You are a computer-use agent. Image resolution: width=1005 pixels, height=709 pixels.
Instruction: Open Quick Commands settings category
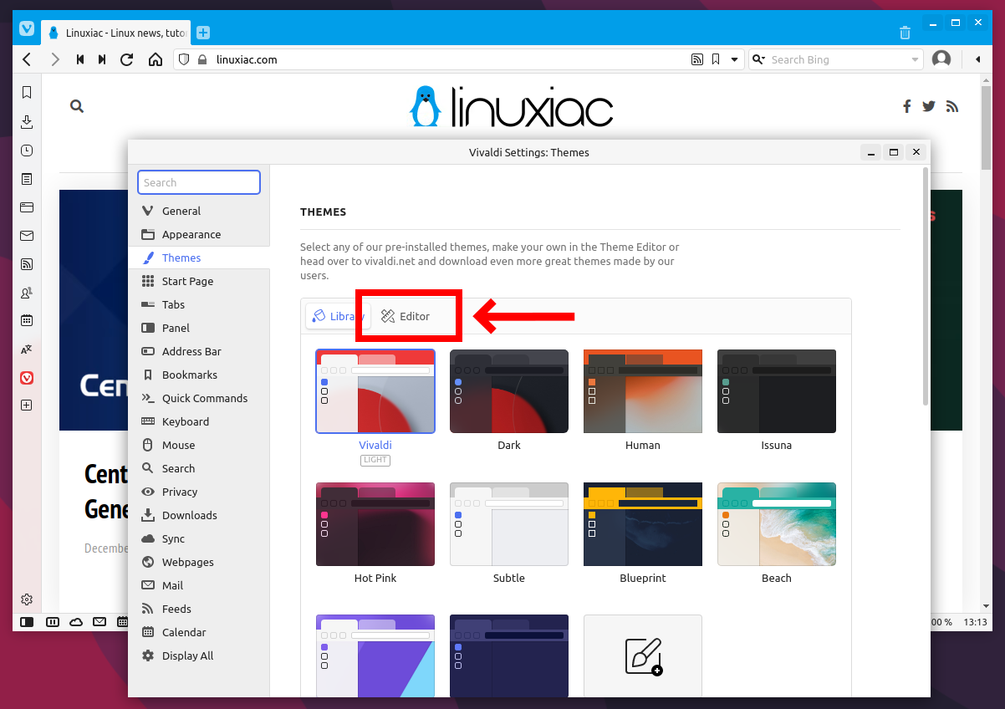(199, 398)
